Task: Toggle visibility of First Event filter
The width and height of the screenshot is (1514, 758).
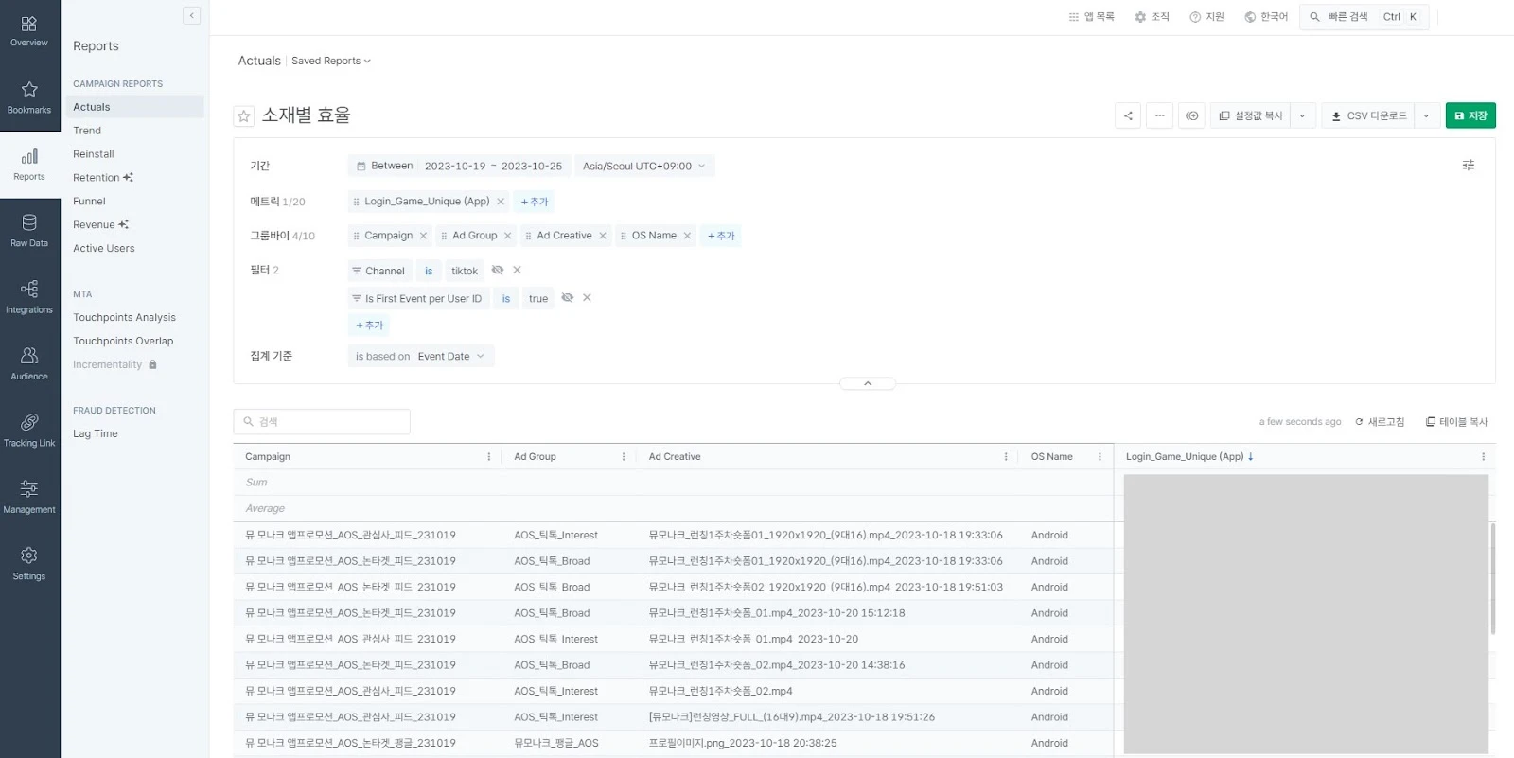Action: 568,298
